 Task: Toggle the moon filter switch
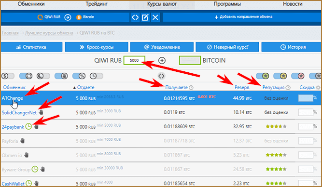coord(43,76)
